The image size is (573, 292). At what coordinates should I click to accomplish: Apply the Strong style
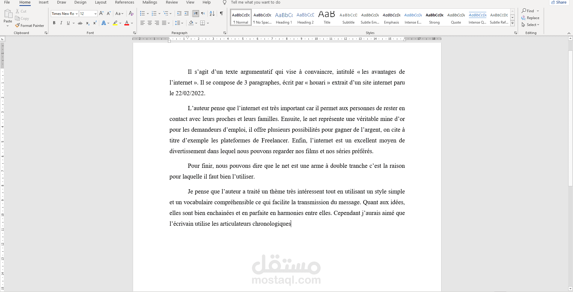[434, 18]
